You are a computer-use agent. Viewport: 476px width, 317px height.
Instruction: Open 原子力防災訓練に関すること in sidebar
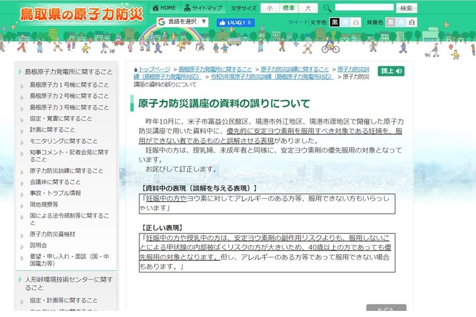(66, 171)
